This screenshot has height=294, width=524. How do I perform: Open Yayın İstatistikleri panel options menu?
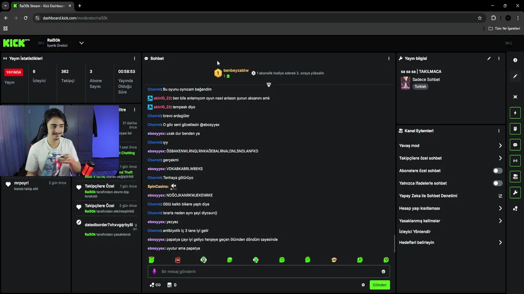134,58
